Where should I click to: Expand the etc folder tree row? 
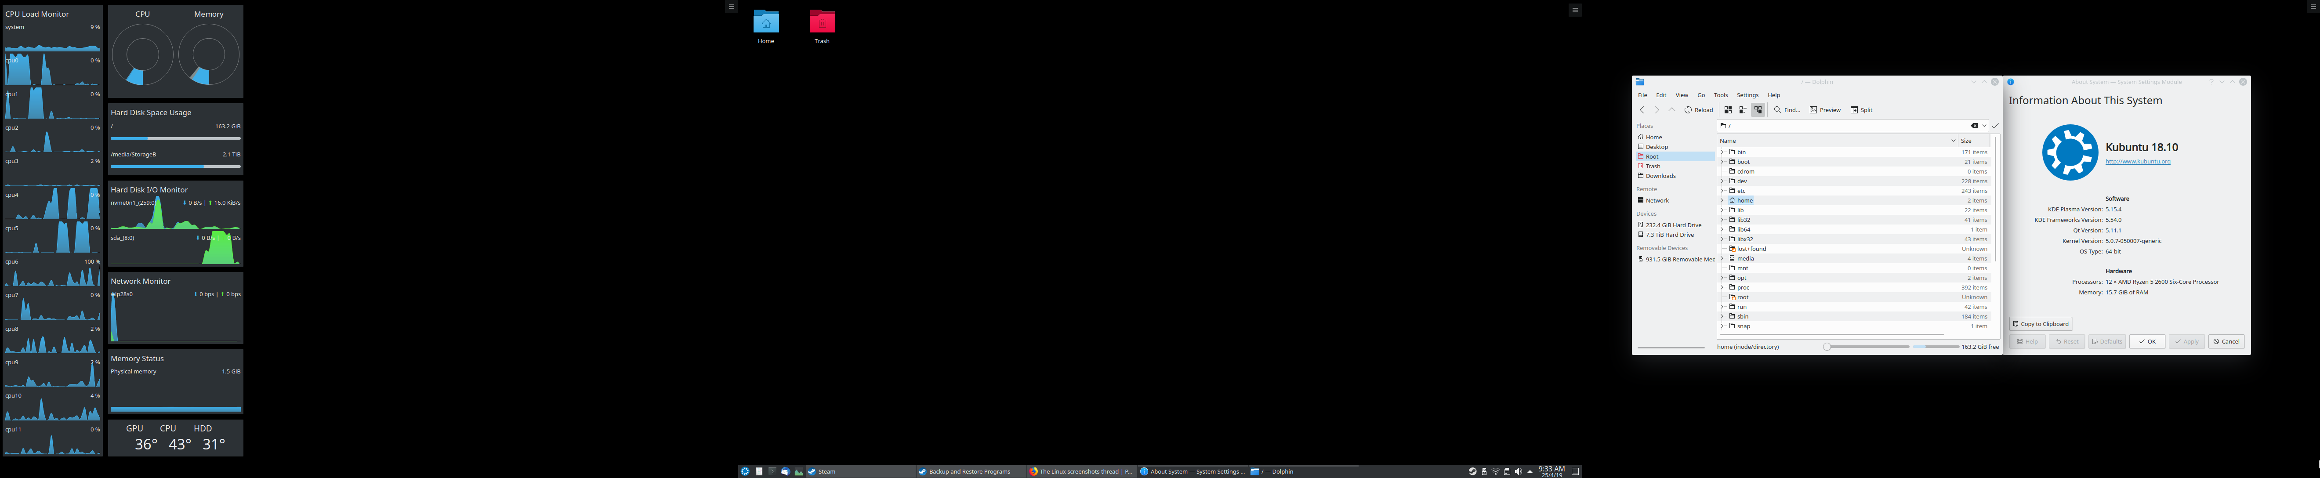point(1723,191)
